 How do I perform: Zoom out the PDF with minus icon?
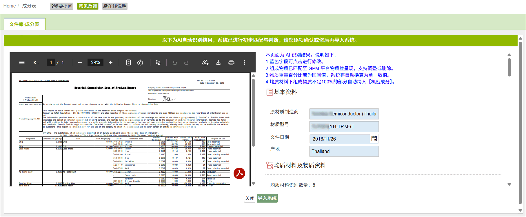click(x=80, y=63)
